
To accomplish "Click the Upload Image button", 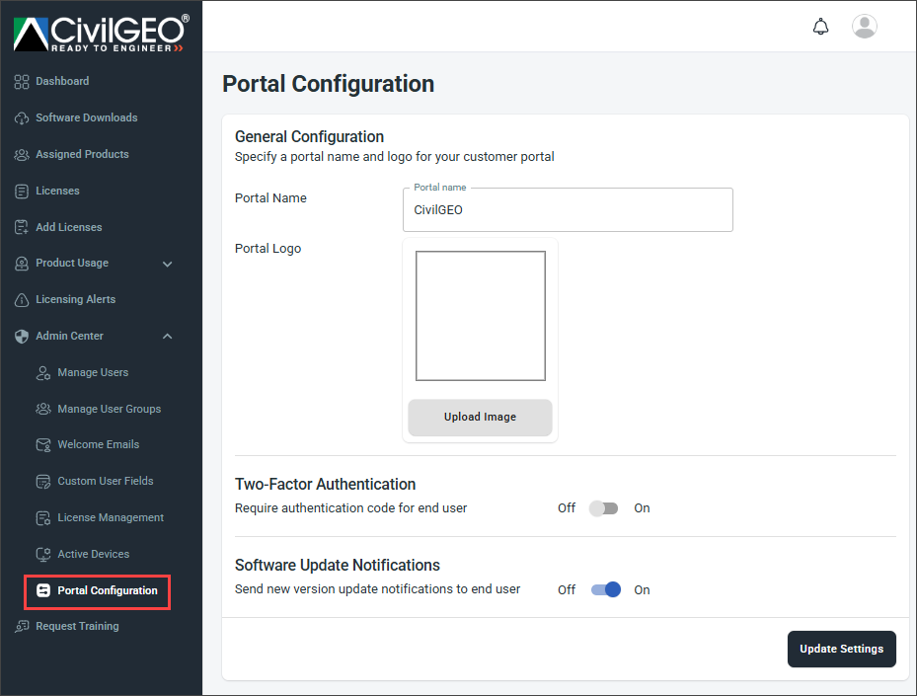I will click(x=480, y=417).
